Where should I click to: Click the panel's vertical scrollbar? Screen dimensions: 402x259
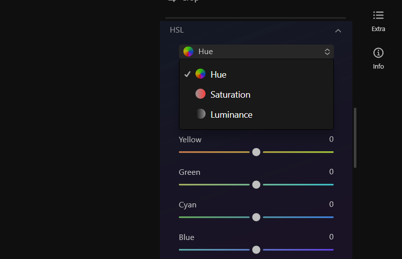(355, 138)
